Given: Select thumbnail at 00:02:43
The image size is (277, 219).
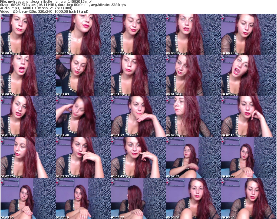Looking at the screenshot, I should [138, 157].
